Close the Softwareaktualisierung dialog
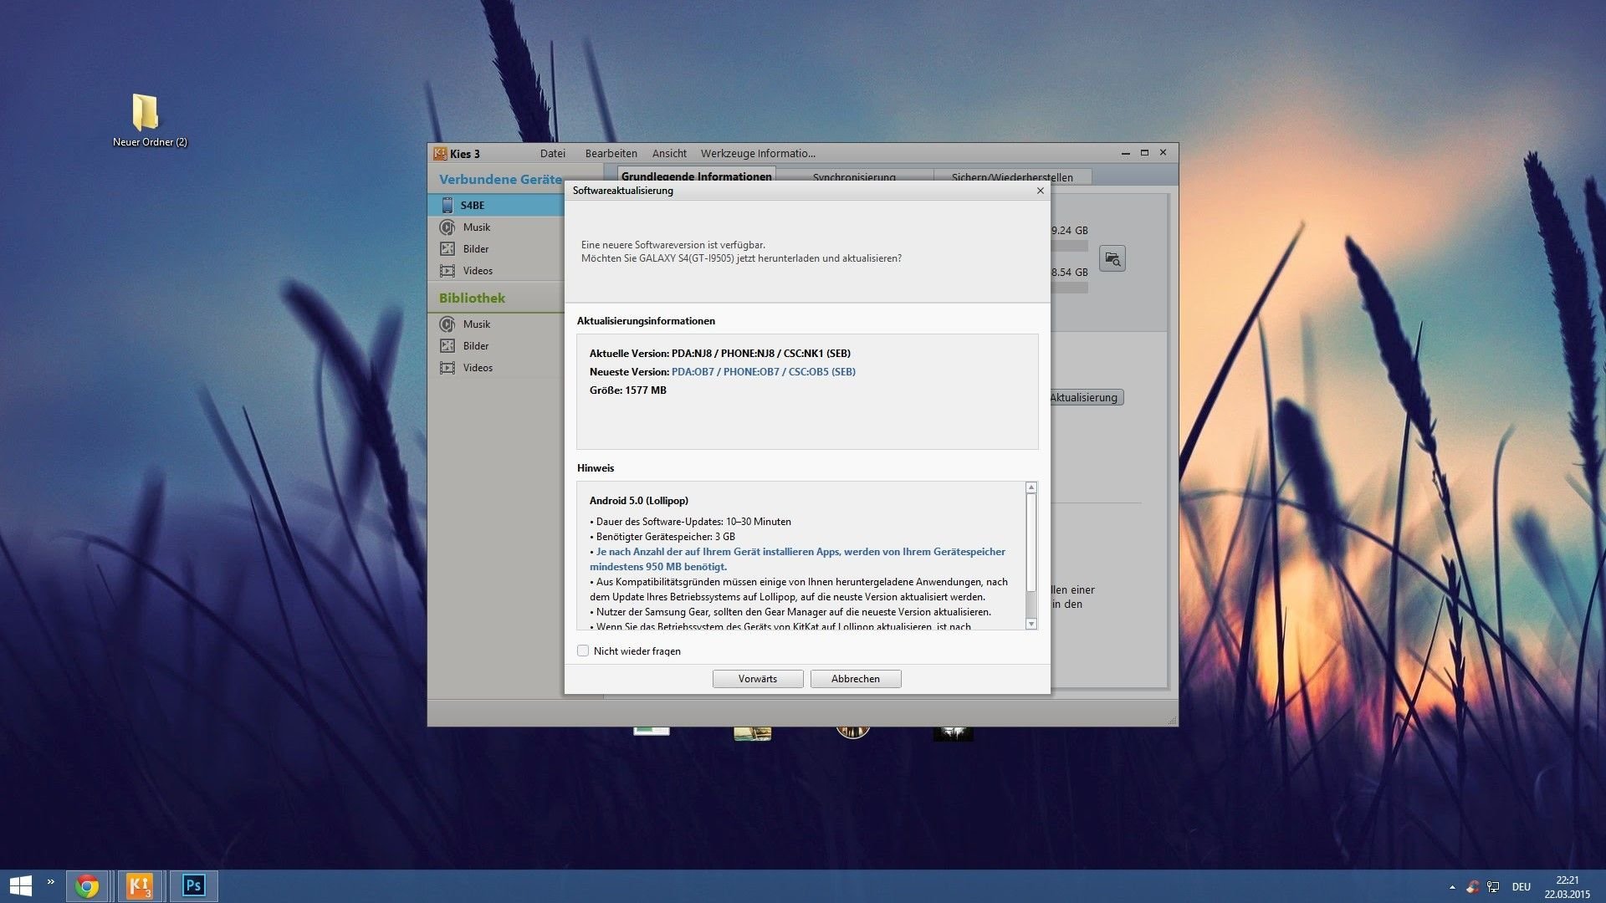This screenshot has width=1606, height=903. (1041, 191)
